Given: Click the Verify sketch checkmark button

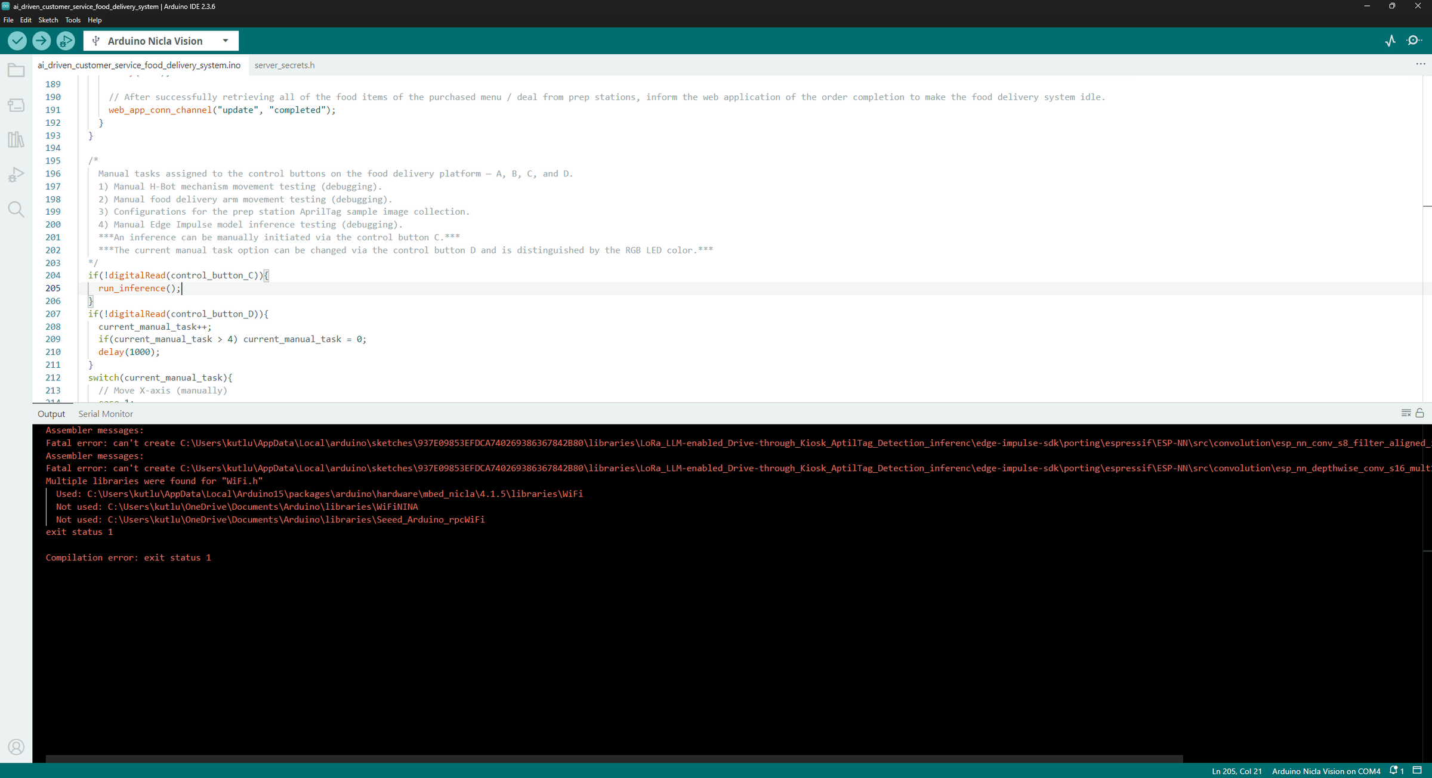Looking at the screenshot, I should click(x=17, y=41).
